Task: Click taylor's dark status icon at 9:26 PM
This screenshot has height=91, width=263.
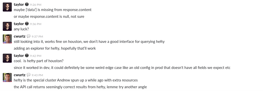Action: [27, 4]
